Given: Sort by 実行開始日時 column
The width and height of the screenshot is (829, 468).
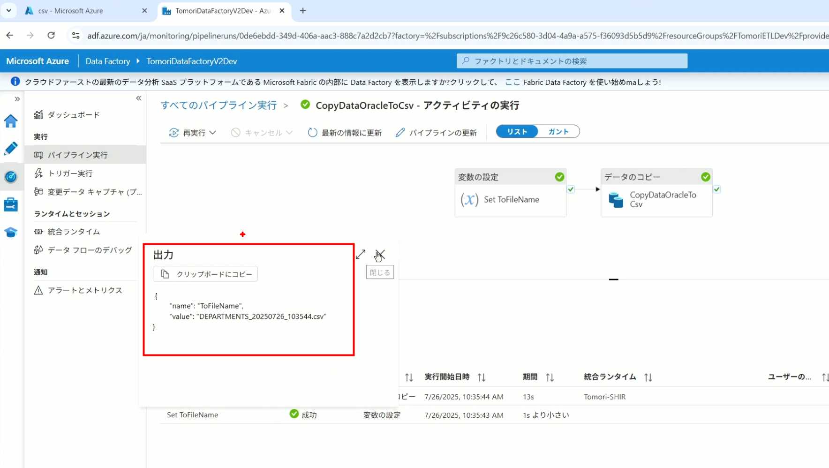Looking at the screenshot, I should (481, 377).
